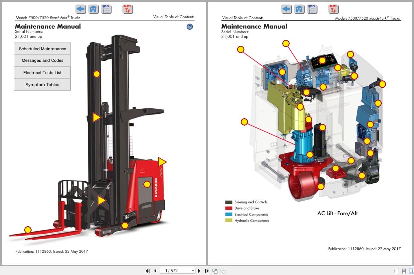414x275 pixels.
Task: Open the Electrical Tests List
Action: coord(42,72)
